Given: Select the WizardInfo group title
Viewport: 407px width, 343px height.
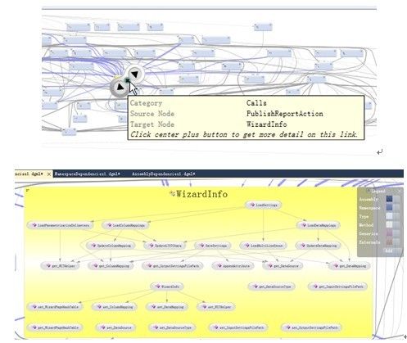Looking at the screenshot, I should 201,194.
